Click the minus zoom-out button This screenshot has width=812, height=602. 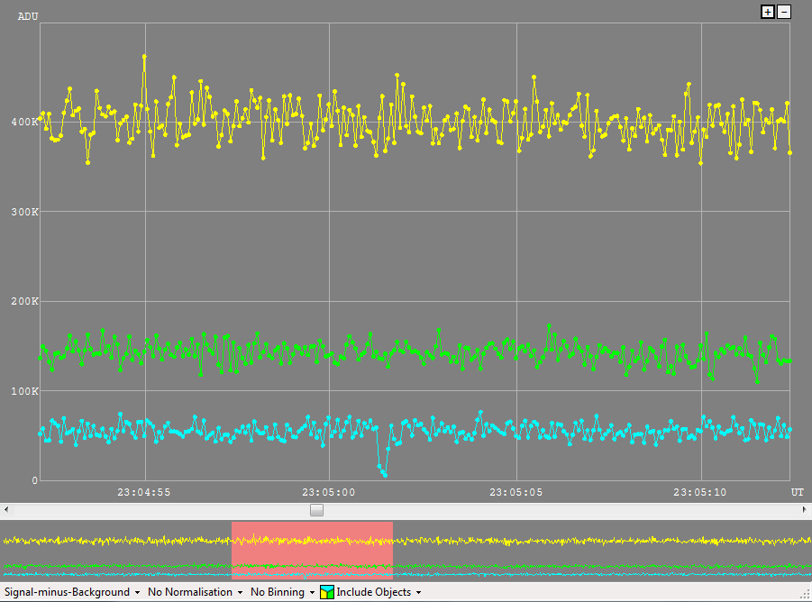click(x=784, y=12)
